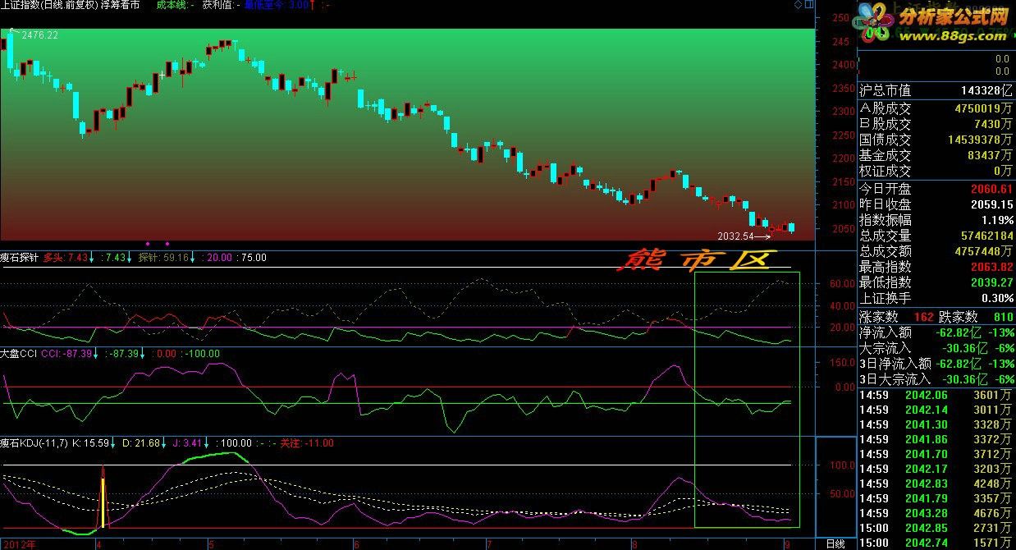Viewport: 1016px width, 550px height.
Task: Click the CCI: -87.39 value
Action: pyautogui.click(x=65, y=353)
